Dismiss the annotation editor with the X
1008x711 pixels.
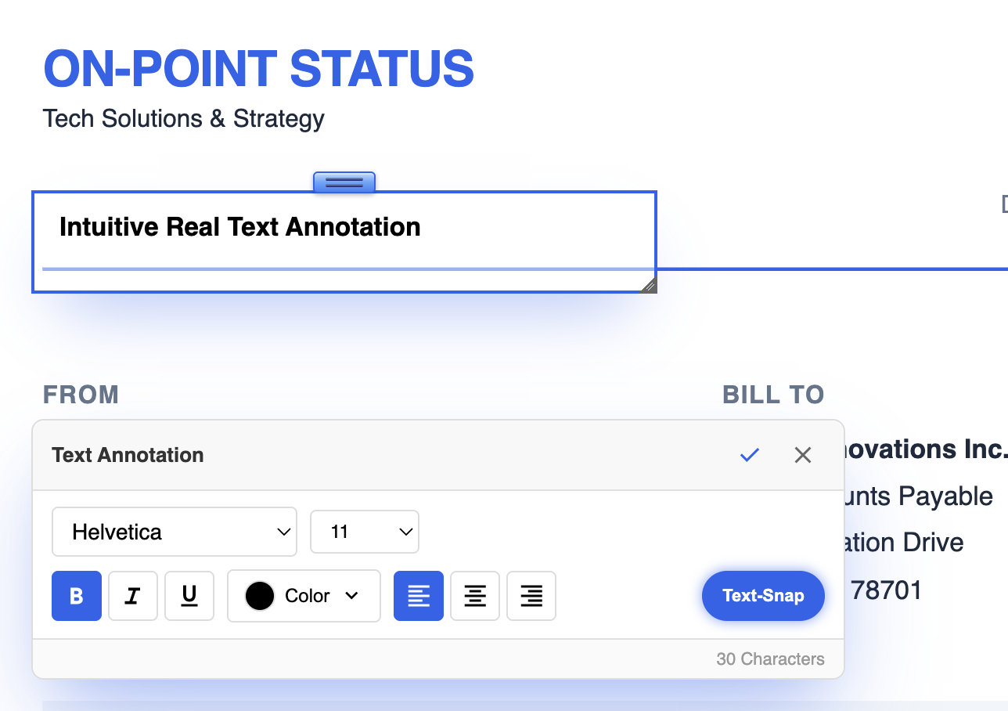[x=802, y=454]
